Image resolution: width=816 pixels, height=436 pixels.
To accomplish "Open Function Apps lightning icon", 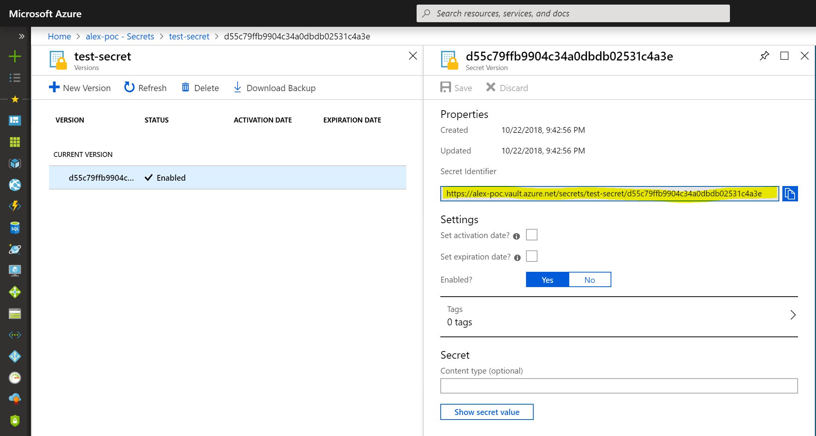I will (15, 206).
